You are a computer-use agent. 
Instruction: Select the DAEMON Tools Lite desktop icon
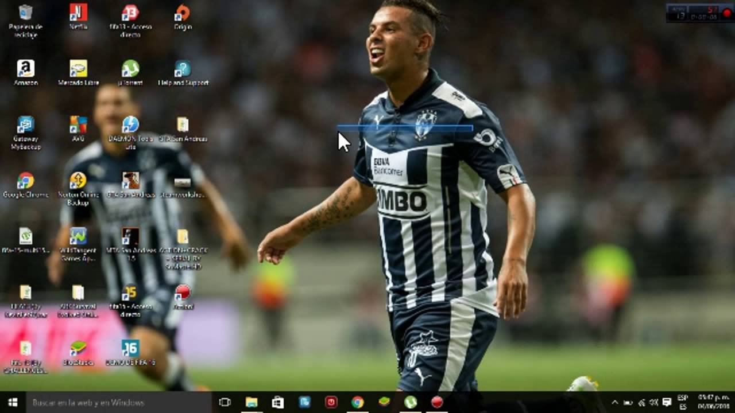130,133
